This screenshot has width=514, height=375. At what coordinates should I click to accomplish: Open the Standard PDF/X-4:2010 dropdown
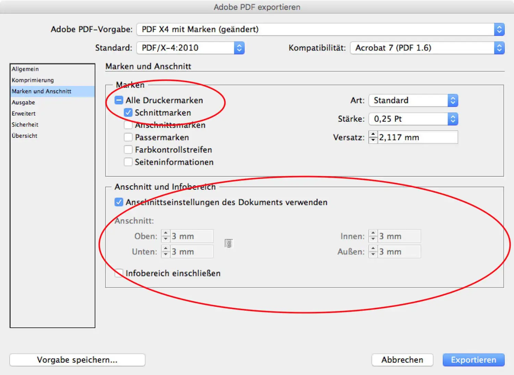pyautogui.click(x=190, y=48)
